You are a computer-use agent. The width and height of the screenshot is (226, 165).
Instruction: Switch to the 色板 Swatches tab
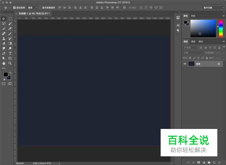pos(193,16)
